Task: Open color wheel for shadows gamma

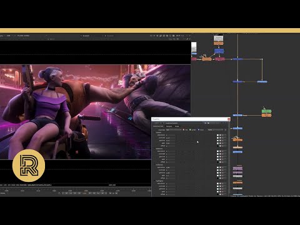Action: coord(220,157)
